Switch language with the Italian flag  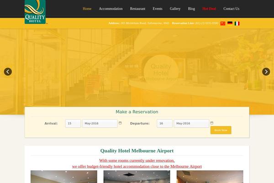pyautogui.click(x=237, y=23)
